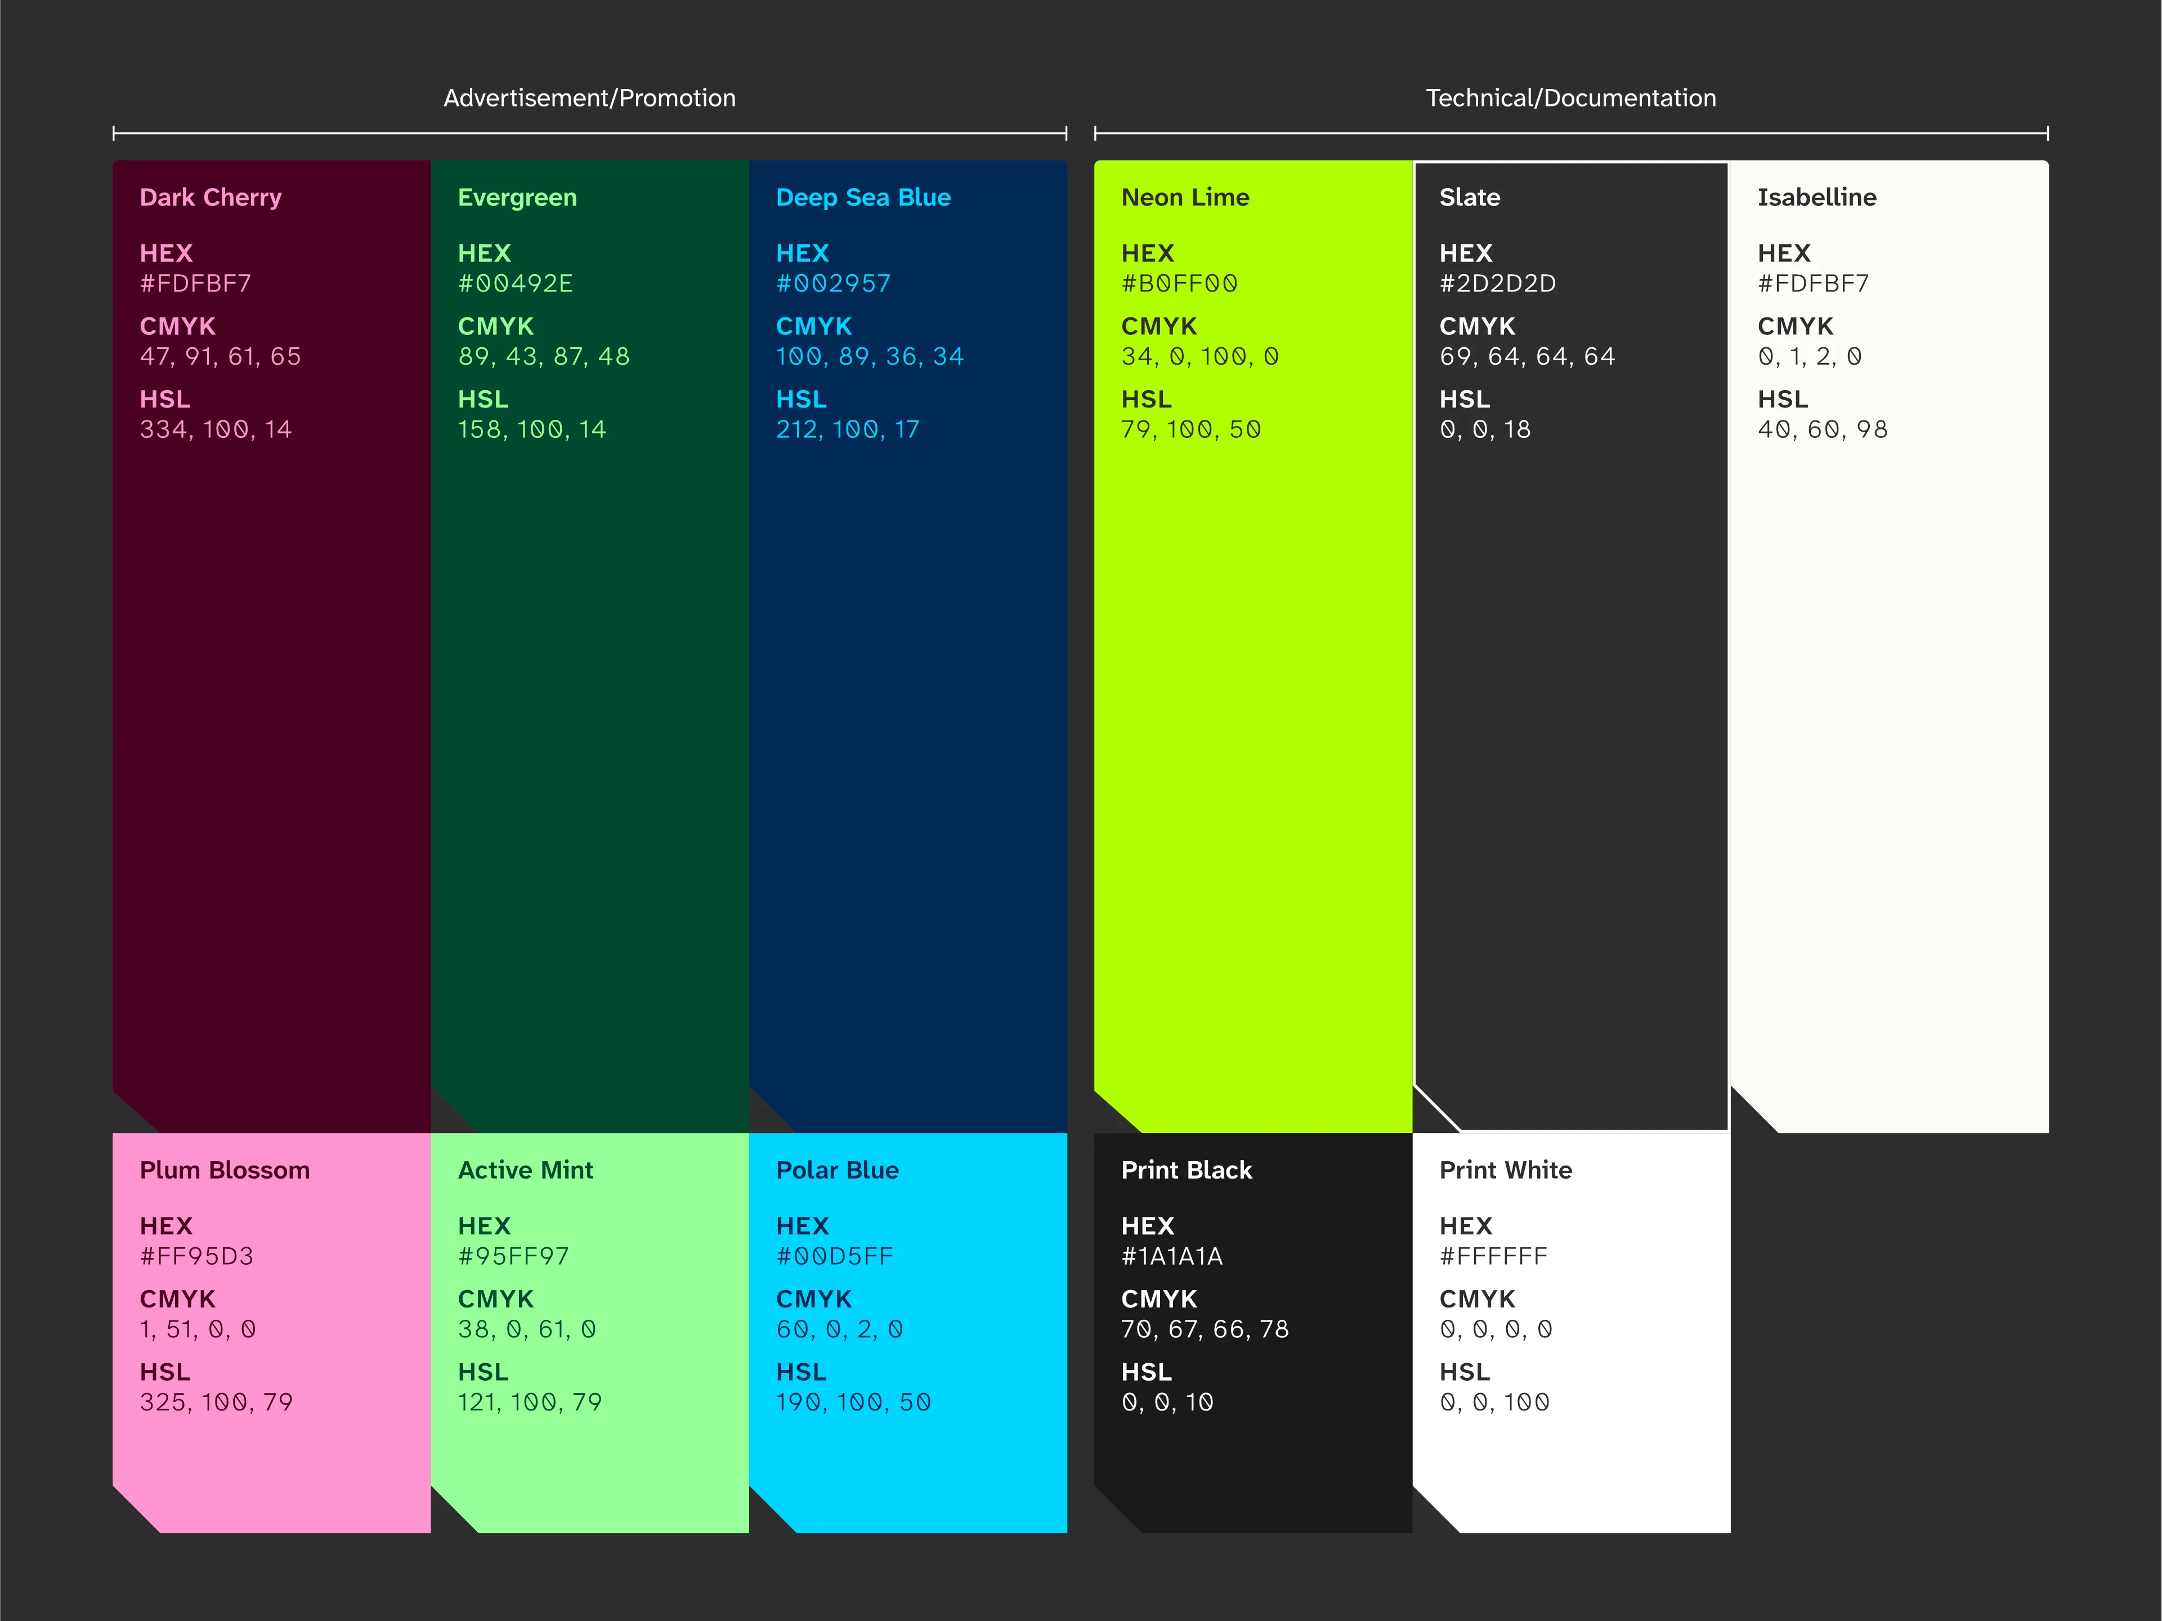This screenshot has height=1621, width=2162.
Task: Select hex value #00492E under Evergreen
Action: coord(515,283)
